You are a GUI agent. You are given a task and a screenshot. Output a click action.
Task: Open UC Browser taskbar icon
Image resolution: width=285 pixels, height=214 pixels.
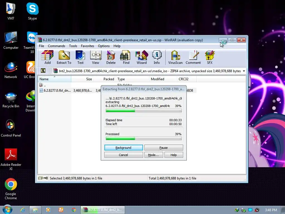point(61,210)
